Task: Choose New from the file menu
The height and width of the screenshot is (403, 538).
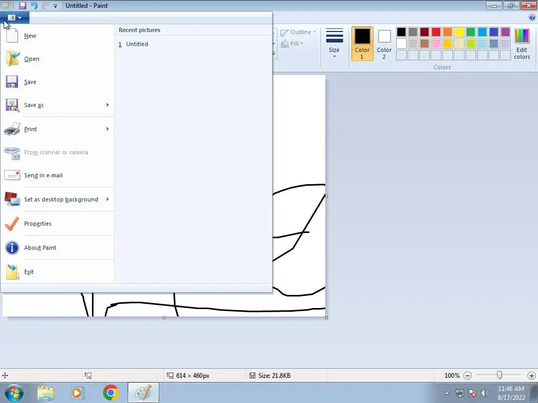Action: point(57,36)
